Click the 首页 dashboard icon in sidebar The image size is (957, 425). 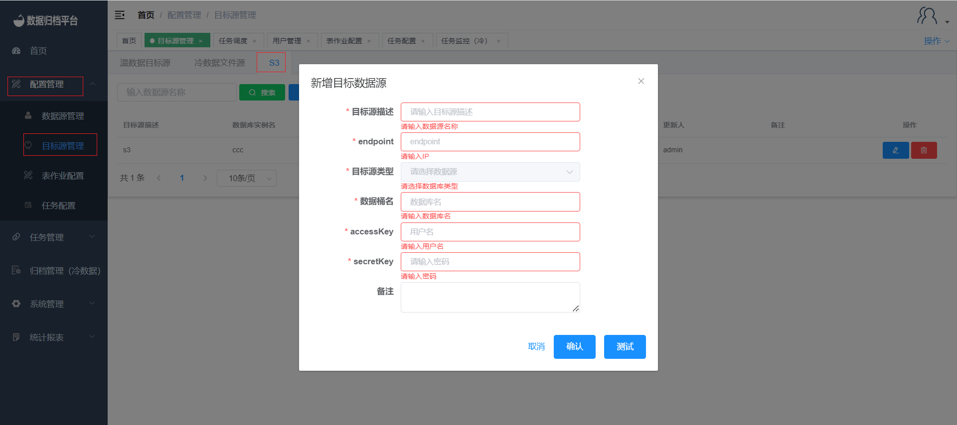tap(16, 51)
